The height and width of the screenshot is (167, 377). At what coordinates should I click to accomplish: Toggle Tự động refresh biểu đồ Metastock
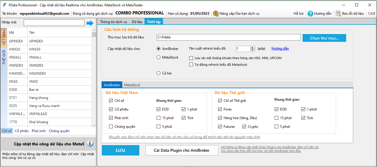click(191, 65)
